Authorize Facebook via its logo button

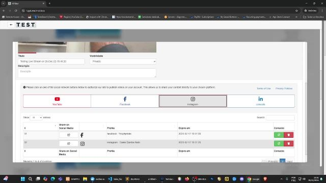(125, 101)
